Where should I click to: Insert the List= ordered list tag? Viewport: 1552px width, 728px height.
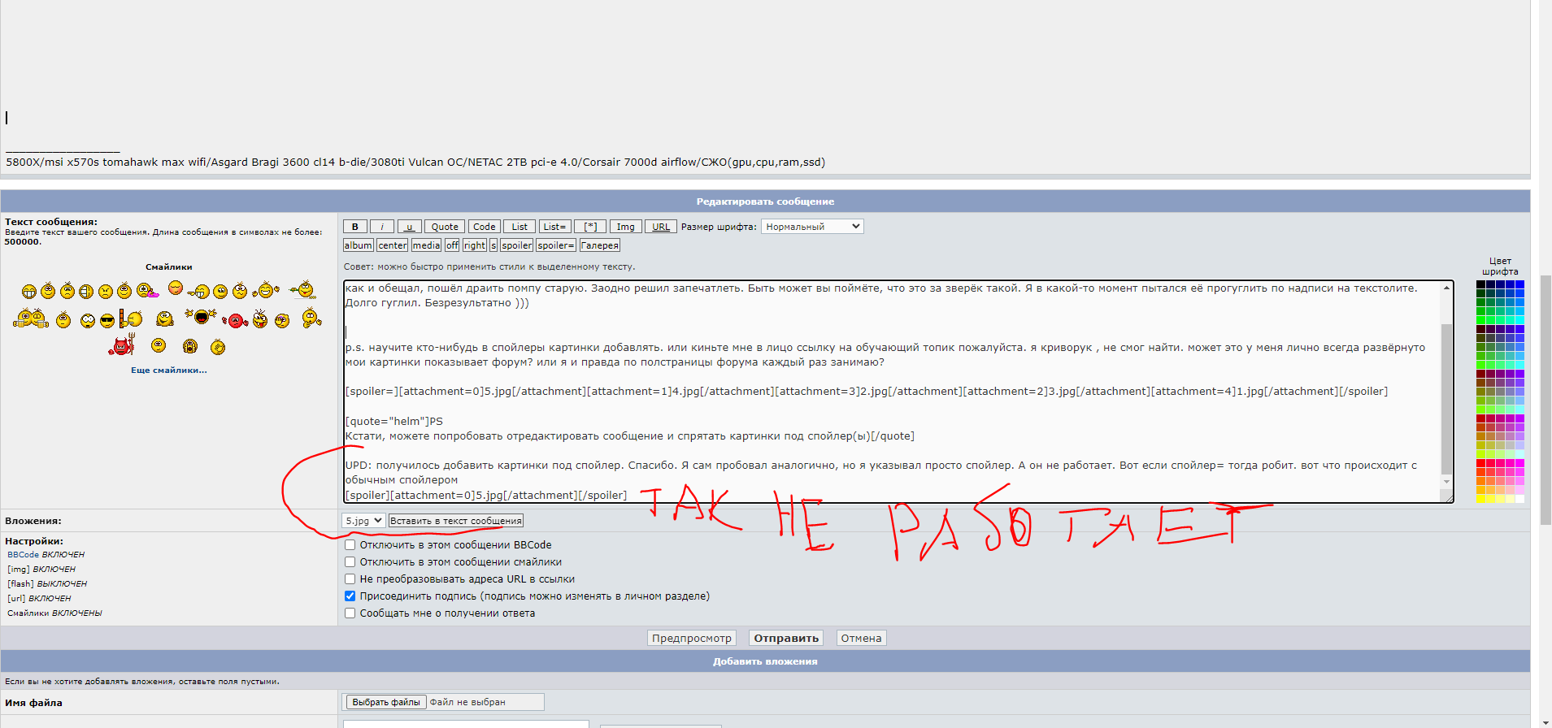coord(554,227)
